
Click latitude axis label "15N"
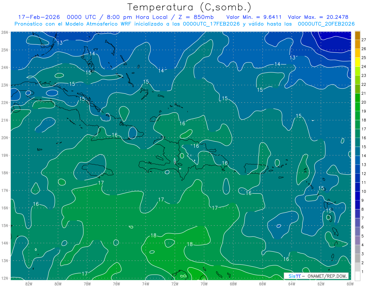coord(5,225)
